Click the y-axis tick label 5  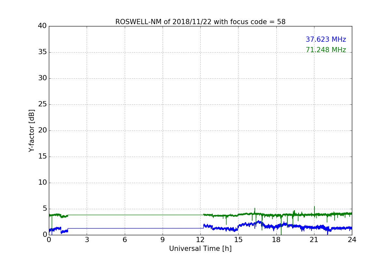coord(45,209)
